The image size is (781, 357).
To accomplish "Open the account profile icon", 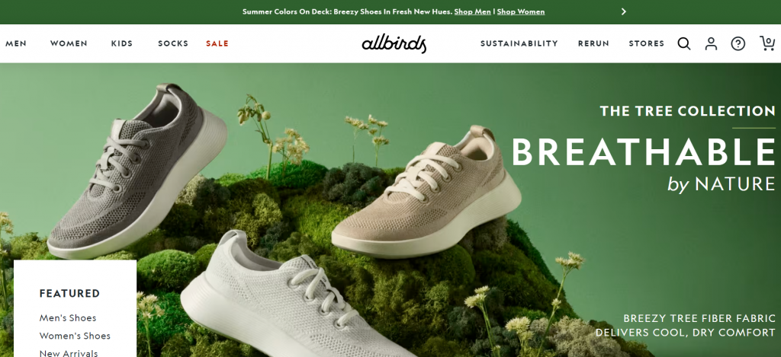I will (x=711, y=43).
